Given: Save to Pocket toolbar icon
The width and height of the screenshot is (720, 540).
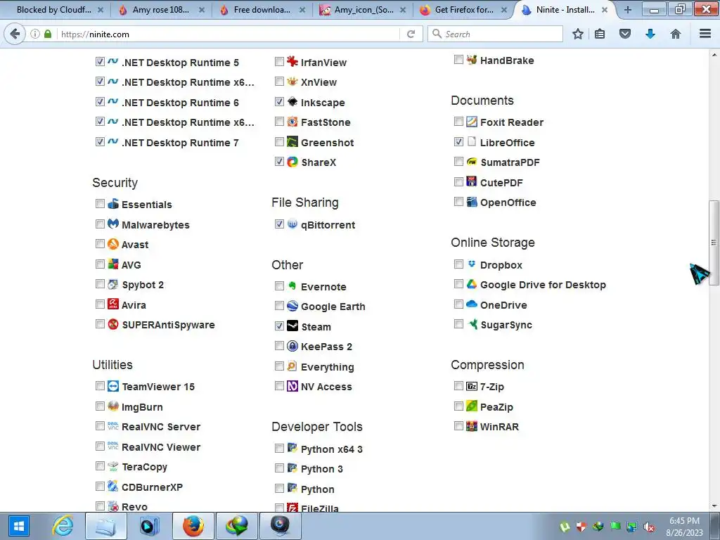Looking at the screenshot, I should click(625, 34).
